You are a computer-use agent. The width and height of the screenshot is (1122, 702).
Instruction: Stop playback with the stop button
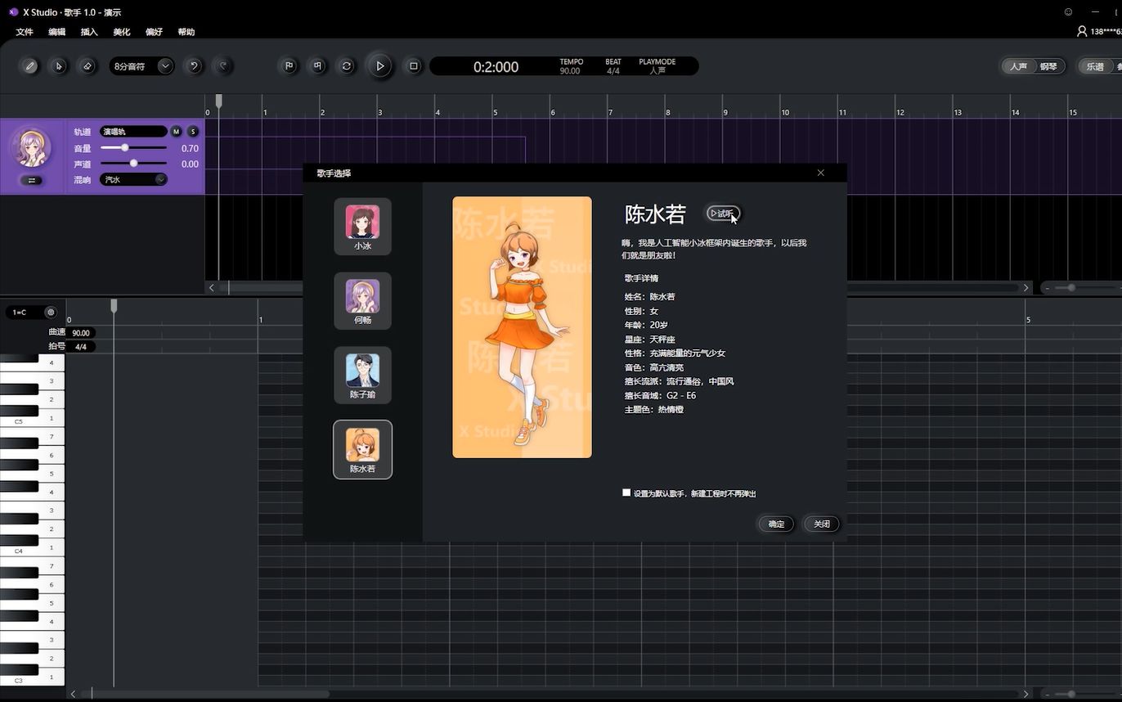click(x=414, y=66)
